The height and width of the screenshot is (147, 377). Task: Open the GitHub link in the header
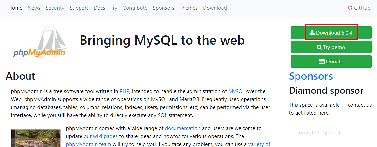pyautogui.click(x=359, y=8)
